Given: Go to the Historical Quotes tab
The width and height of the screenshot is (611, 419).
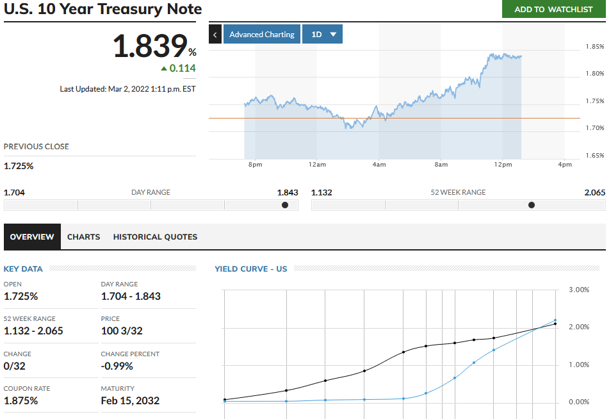Looking at the screenshot, I should 155,236.
